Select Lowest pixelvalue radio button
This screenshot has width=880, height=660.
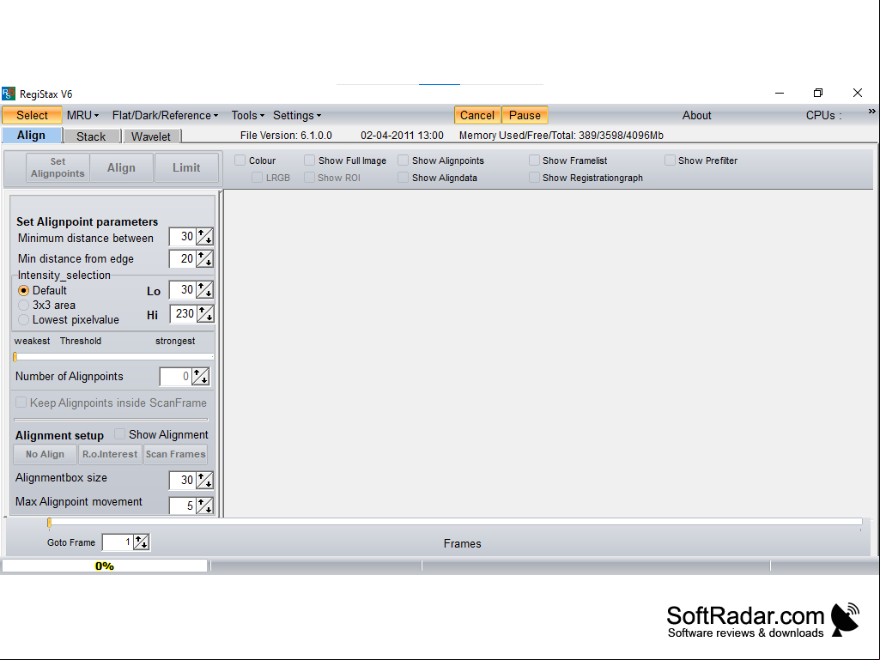(x=23, y=320)
